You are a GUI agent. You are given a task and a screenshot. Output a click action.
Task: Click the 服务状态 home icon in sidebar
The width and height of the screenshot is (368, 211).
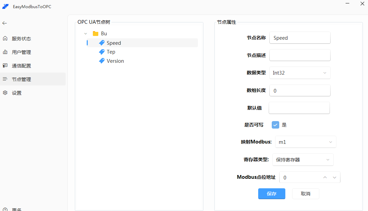click(x=5, y=38)
